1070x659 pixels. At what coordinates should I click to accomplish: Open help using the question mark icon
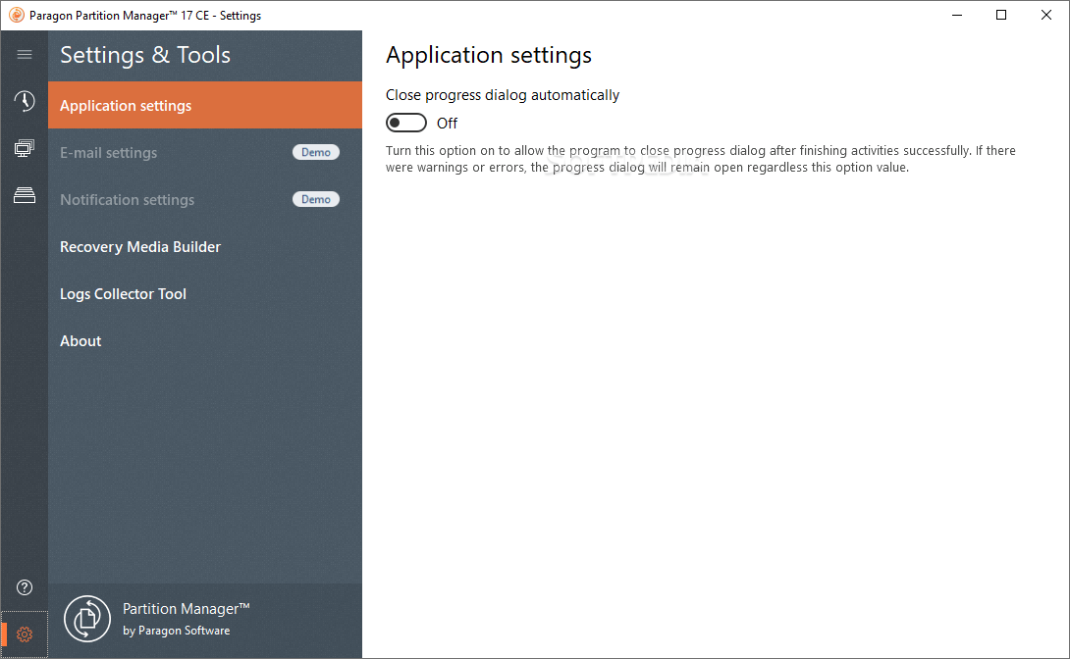tap(24, 586)
